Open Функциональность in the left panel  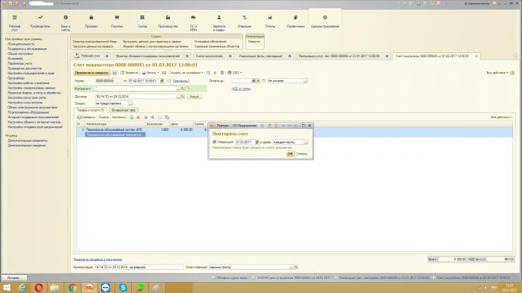(x=22, y=44)
